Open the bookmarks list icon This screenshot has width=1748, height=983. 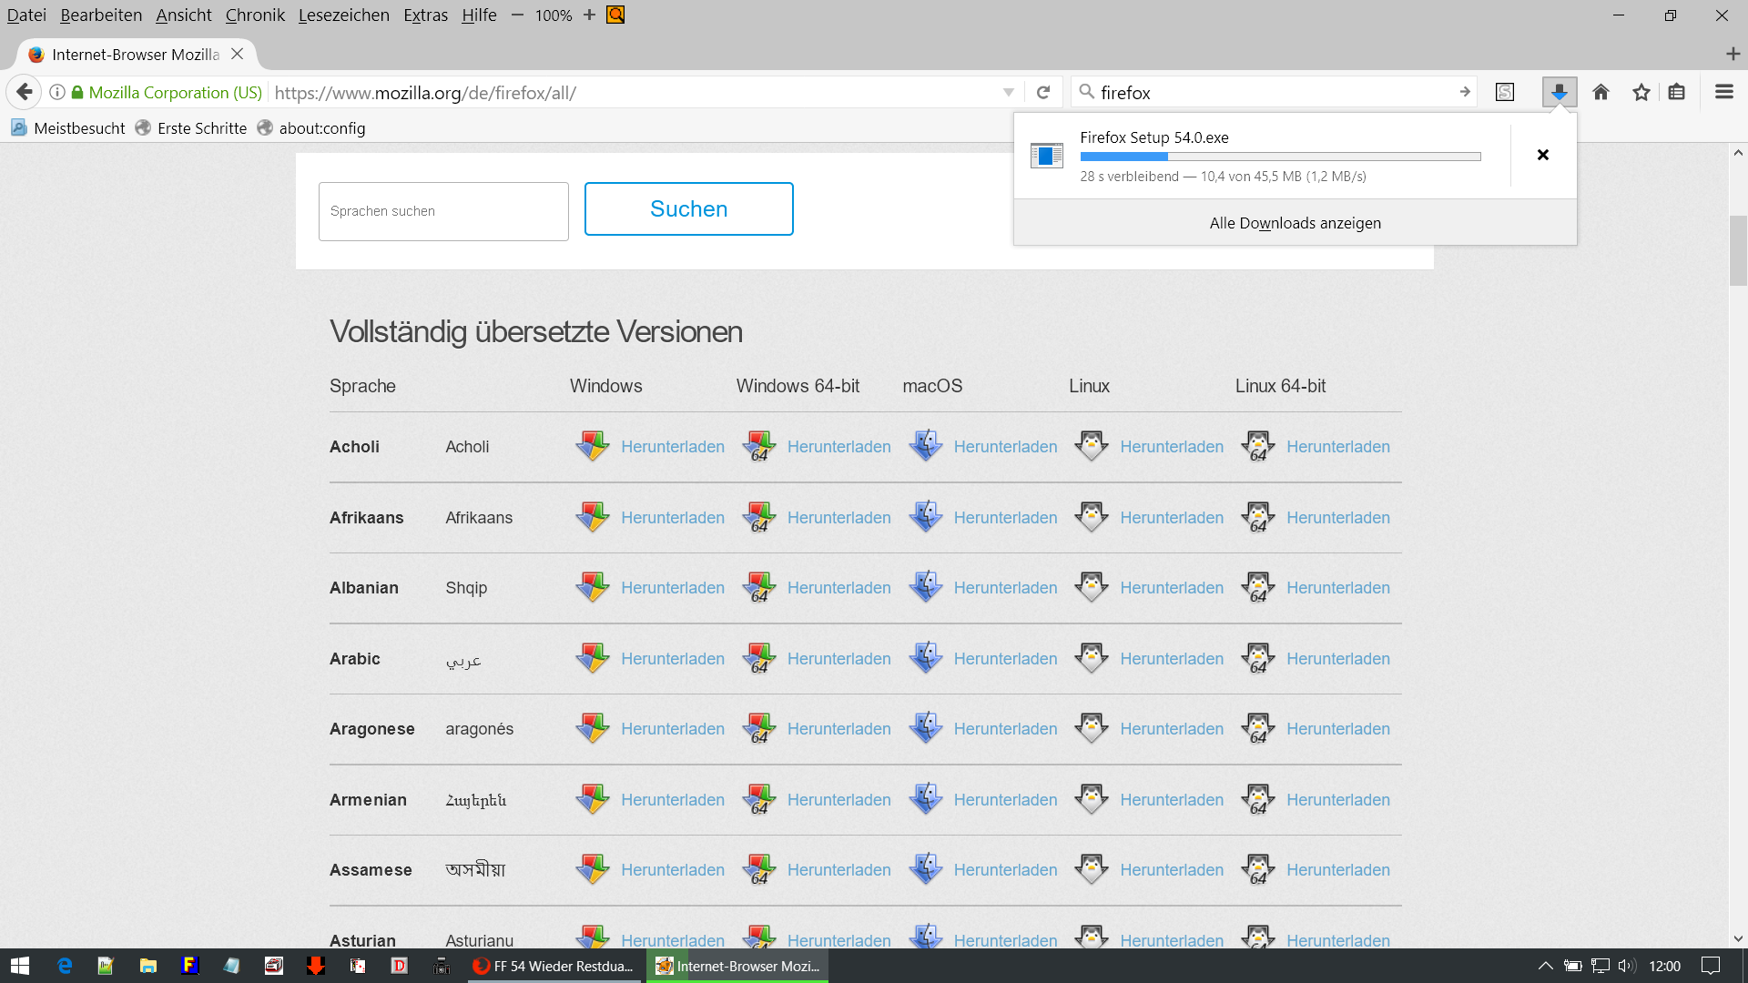1676,92
